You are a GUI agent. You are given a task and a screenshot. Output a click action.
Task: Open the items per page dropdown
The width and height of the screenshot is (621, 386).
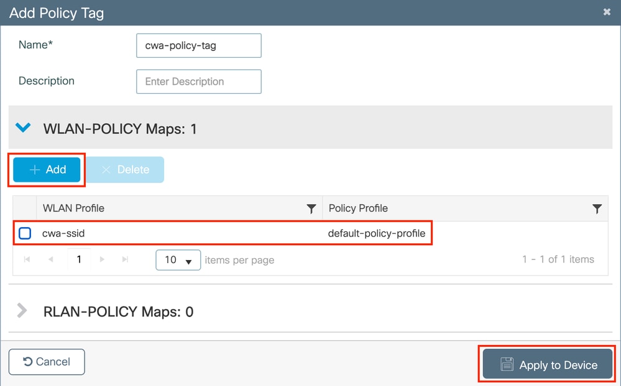(x=178, y=260)
